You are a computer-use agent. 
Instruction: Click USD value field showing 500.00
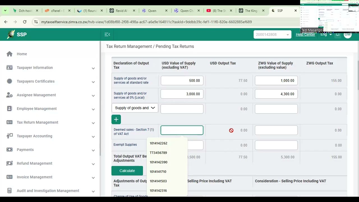tap(182, 81)
